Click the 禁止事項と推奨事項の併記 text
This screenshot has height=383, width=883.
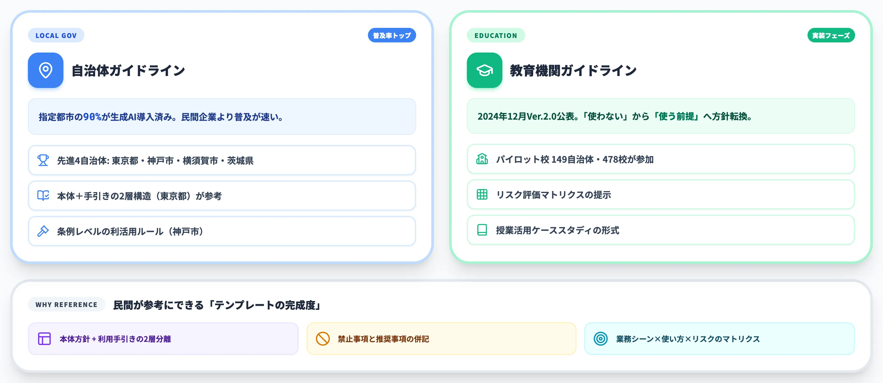tap(383, 339)
